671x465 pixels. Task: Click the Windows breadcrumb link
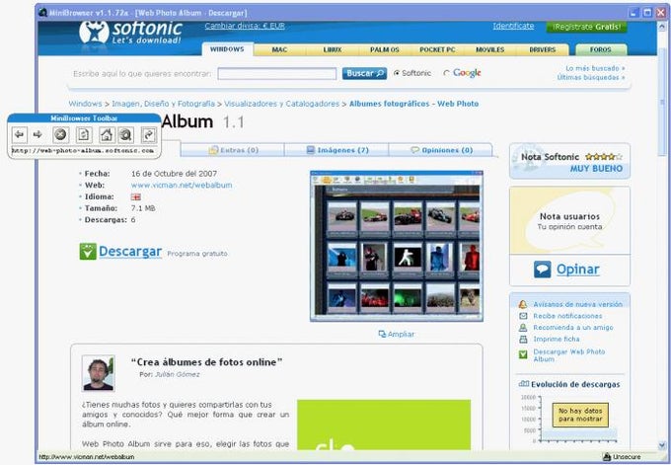tap(85, 104)
